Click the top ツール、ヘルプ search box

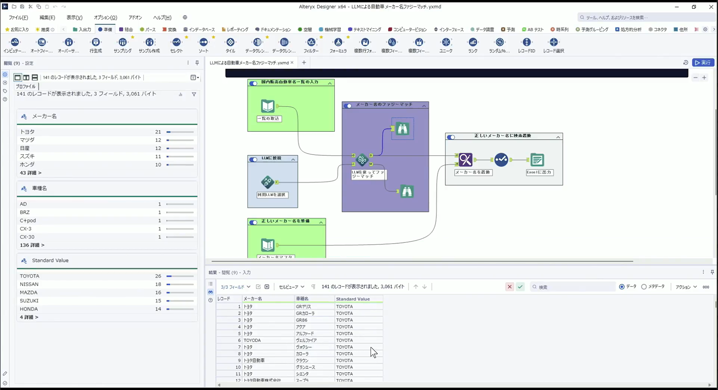(646, 17)
